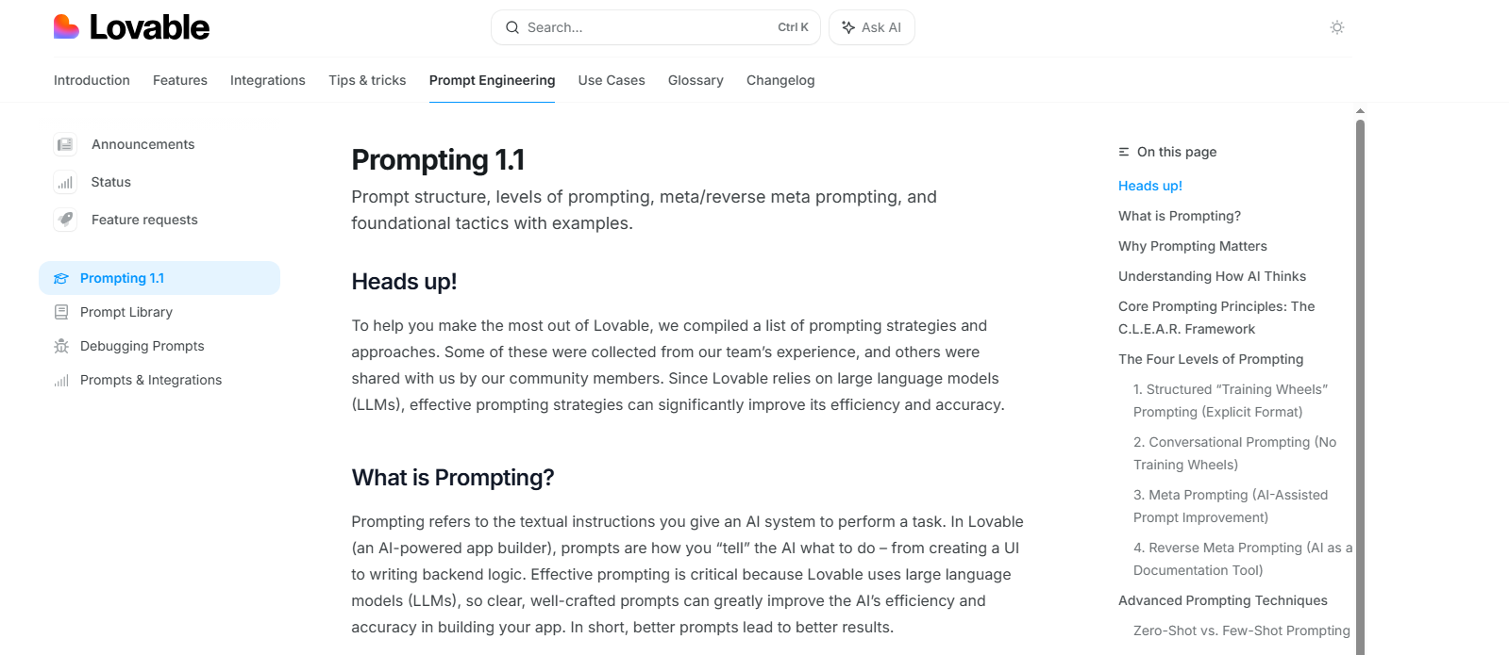Select Prompting 1.1 in the sidebar
Viewport: 1509px width, 655px height.
122,278
